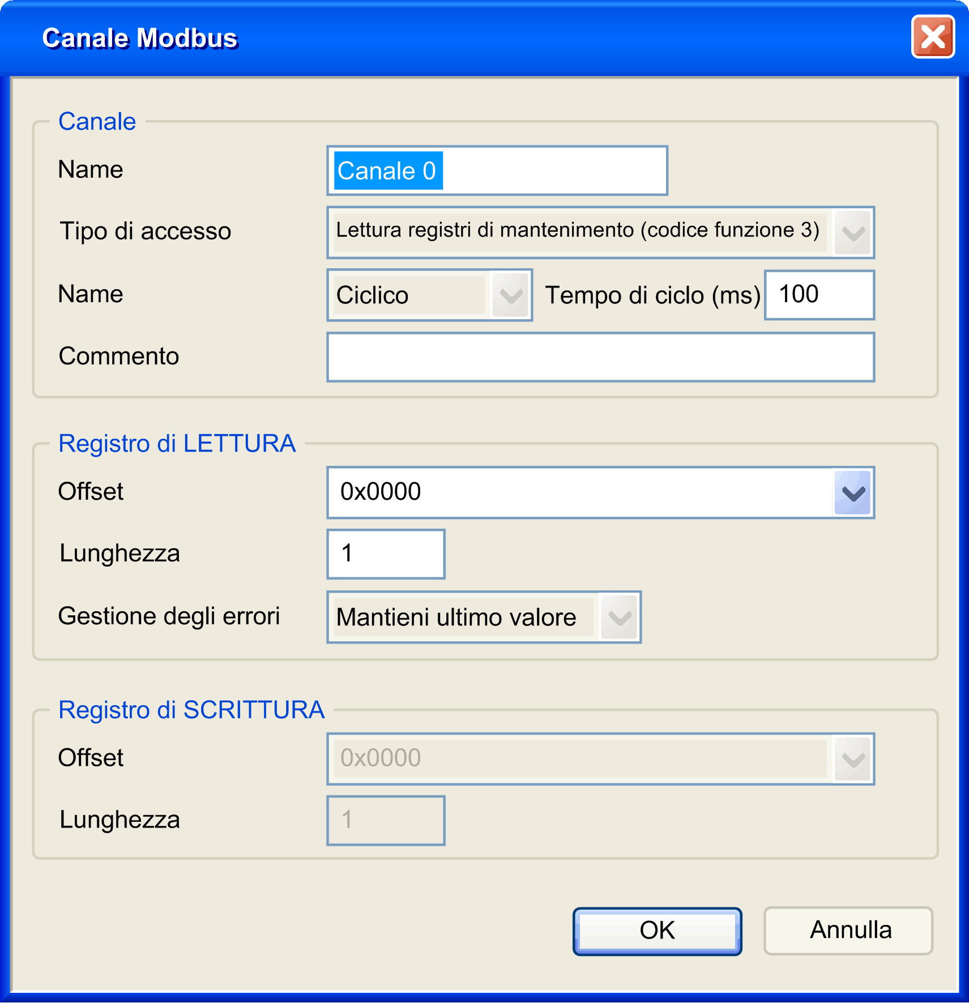Expand the Gestione degli errori dropdown arrow
The width and height of the screenshot is (969, 1003).
pos(619,618)
